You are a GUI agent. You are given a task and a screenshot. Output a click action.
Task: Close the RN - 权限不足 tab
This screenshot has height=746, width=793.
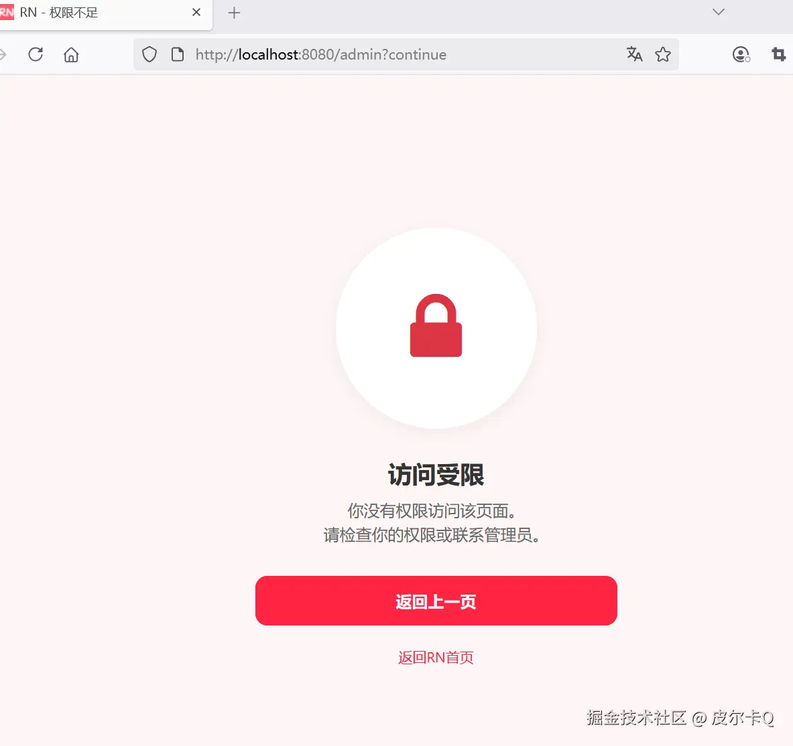196,13
